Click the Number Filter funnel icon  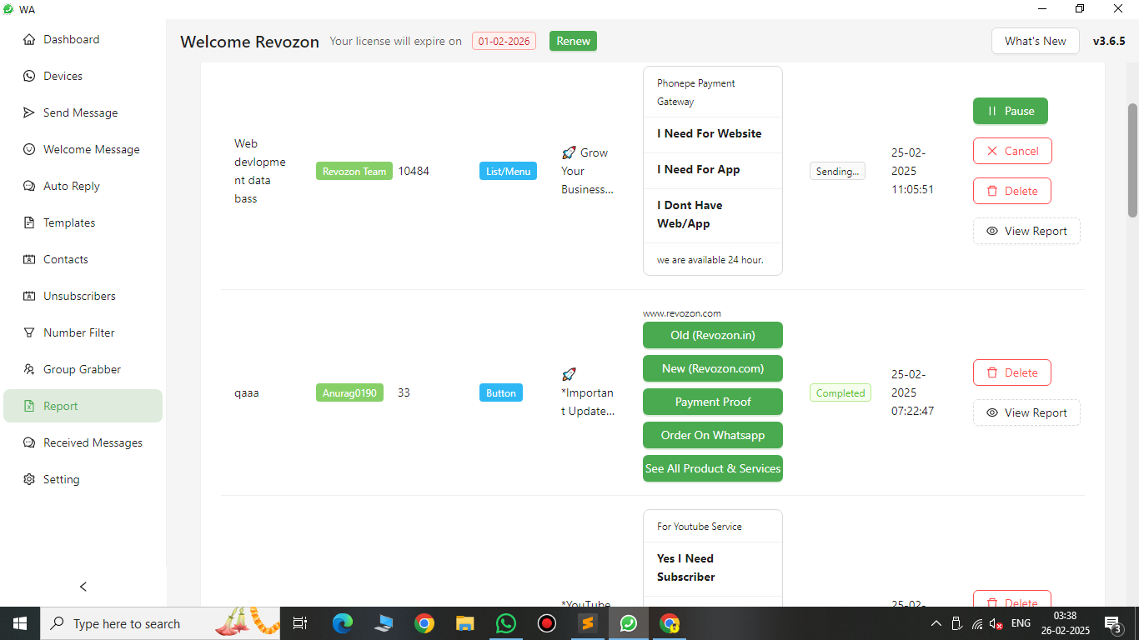[x=29, y=332]
